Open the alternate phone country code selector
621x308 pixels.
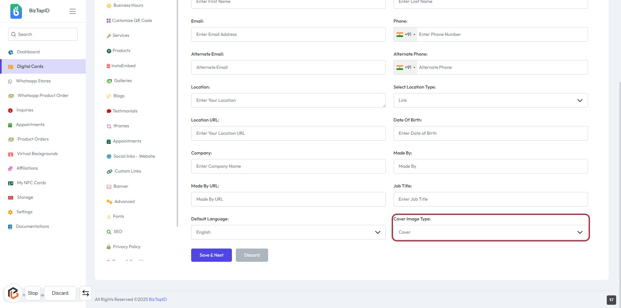[x=406, y=68]
